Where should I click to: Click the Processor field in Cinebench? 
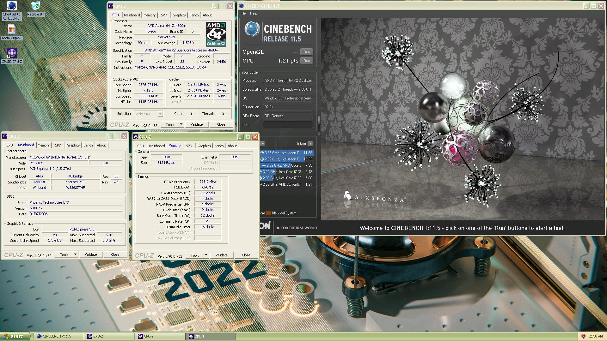(x=288, y=81)
